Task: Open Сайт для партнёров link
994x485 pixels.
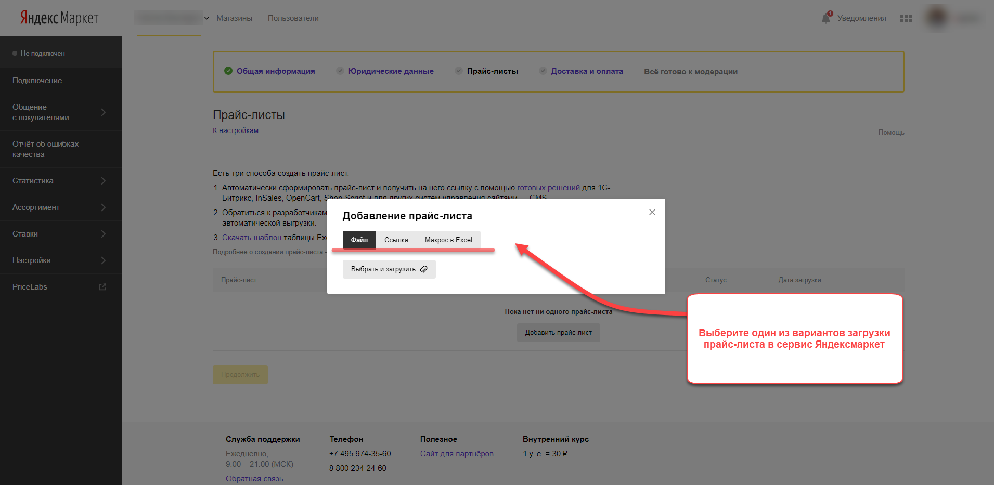Action: click(457, 454)
